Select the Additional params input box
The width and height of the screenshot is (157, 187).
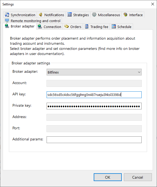click(x=94, y=140)
